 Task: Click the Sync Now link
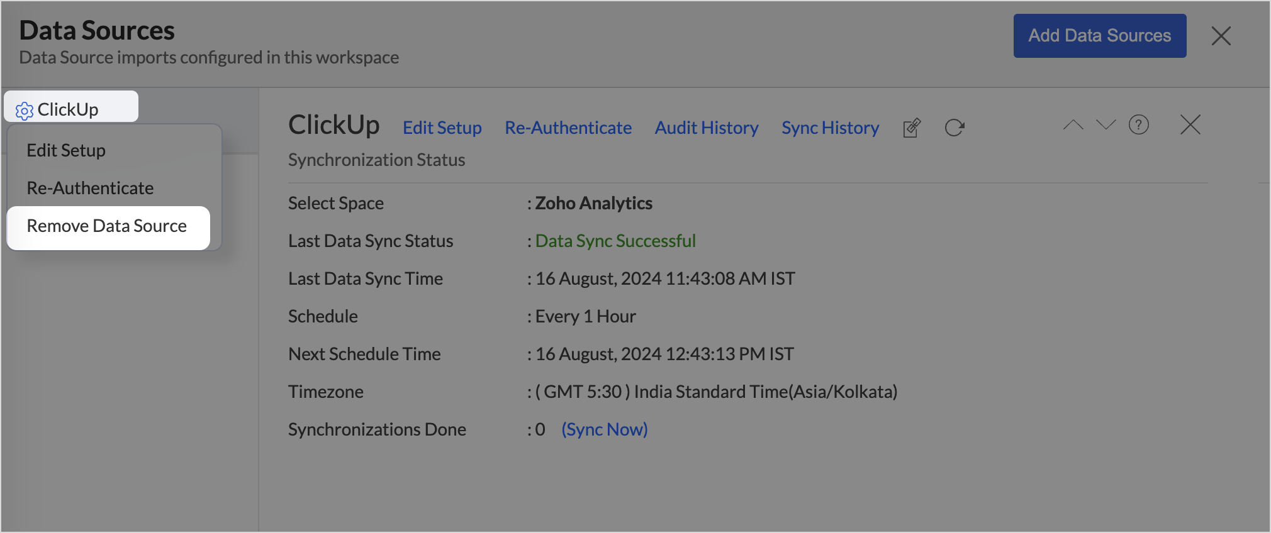605,429
